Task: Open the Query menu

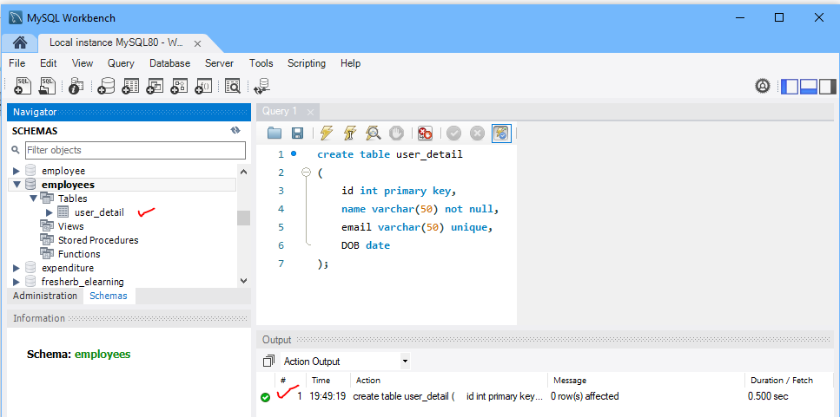Action: 121,63
